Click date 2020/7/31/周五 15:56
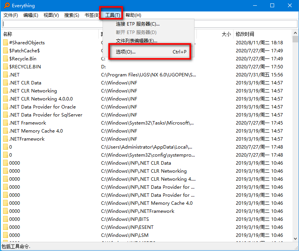Screen dimensions: 299x251 tap(259, 75)
